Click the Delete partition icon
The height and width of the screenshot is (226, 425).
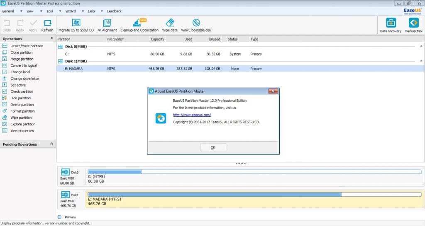click(x=5, y=104)
